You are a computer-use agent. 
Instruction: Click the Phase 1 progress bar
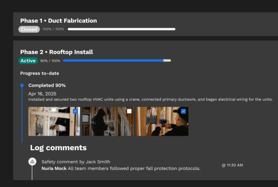click(x=122, y=29)
